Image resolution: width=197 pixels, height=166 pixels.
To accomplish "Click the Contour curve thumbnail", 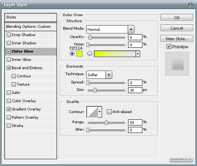I will [x=92, y=112].
